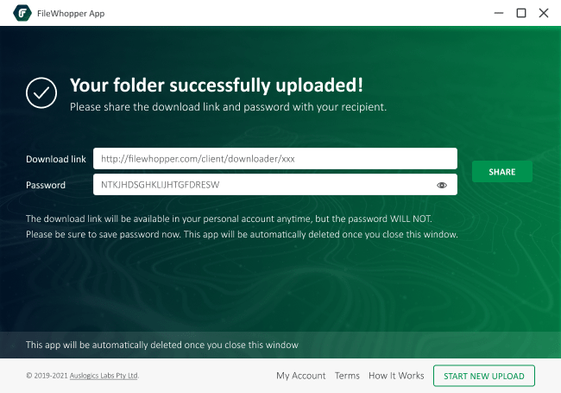Screen dimensions: 561x393
Task: Visit the Auslogics Labs Pty Ltd link
Action: 104,376
